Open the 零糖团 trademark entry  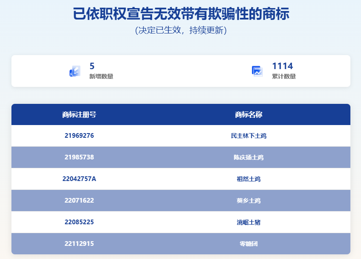[x=249, y=244]
